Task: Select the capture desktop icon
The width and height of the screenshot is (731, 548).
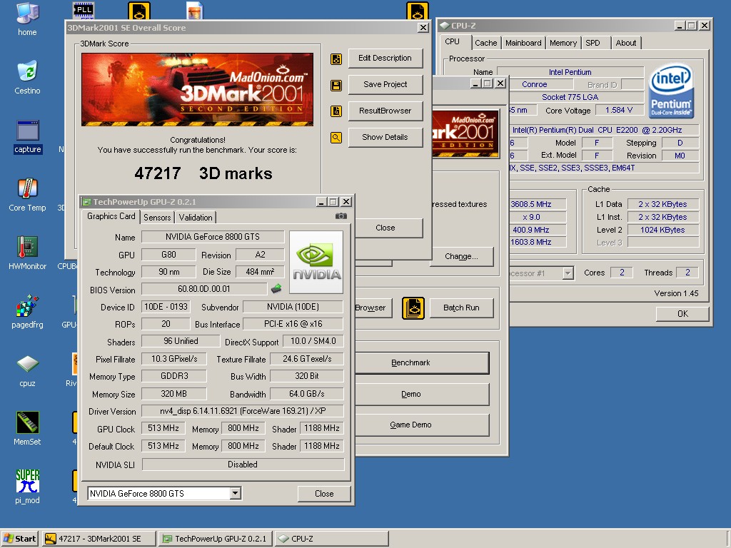Action: [x=28, y=136]
